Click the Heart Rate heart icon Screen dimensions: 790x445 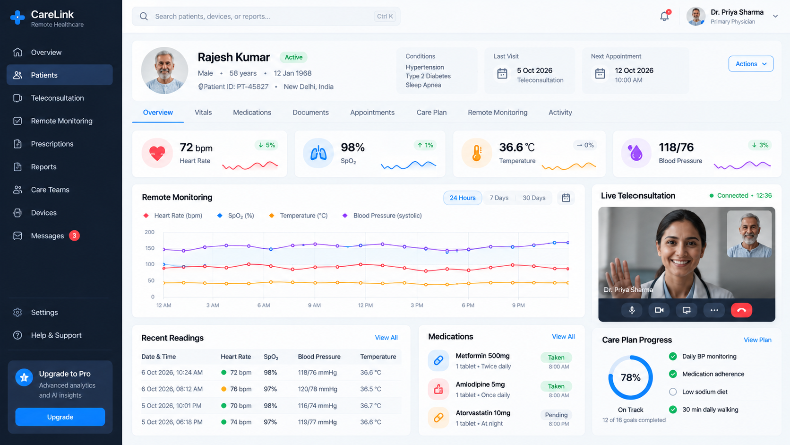(x=157, y=153)
